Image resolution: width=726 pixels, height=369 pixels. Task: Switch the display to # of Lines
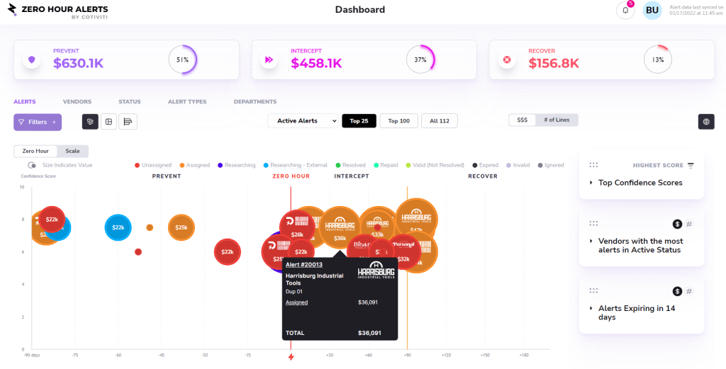point(557,120)
